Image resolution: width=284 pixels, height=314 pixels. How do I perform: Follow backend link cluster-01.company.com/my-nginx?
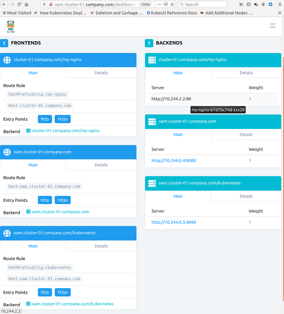coord(65,131)
